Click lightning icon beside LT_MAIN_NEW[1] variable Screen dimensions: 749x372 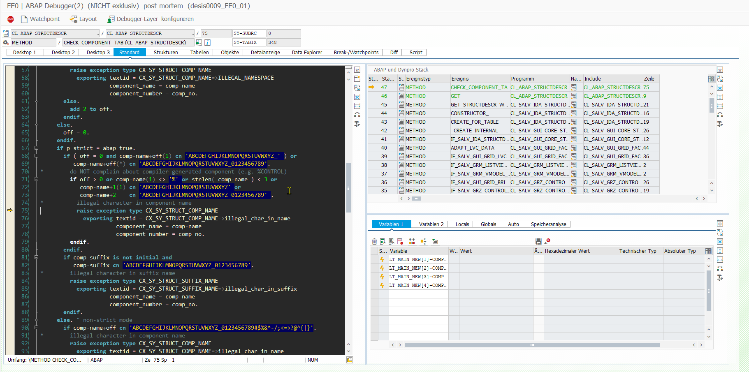click(382, 260)
